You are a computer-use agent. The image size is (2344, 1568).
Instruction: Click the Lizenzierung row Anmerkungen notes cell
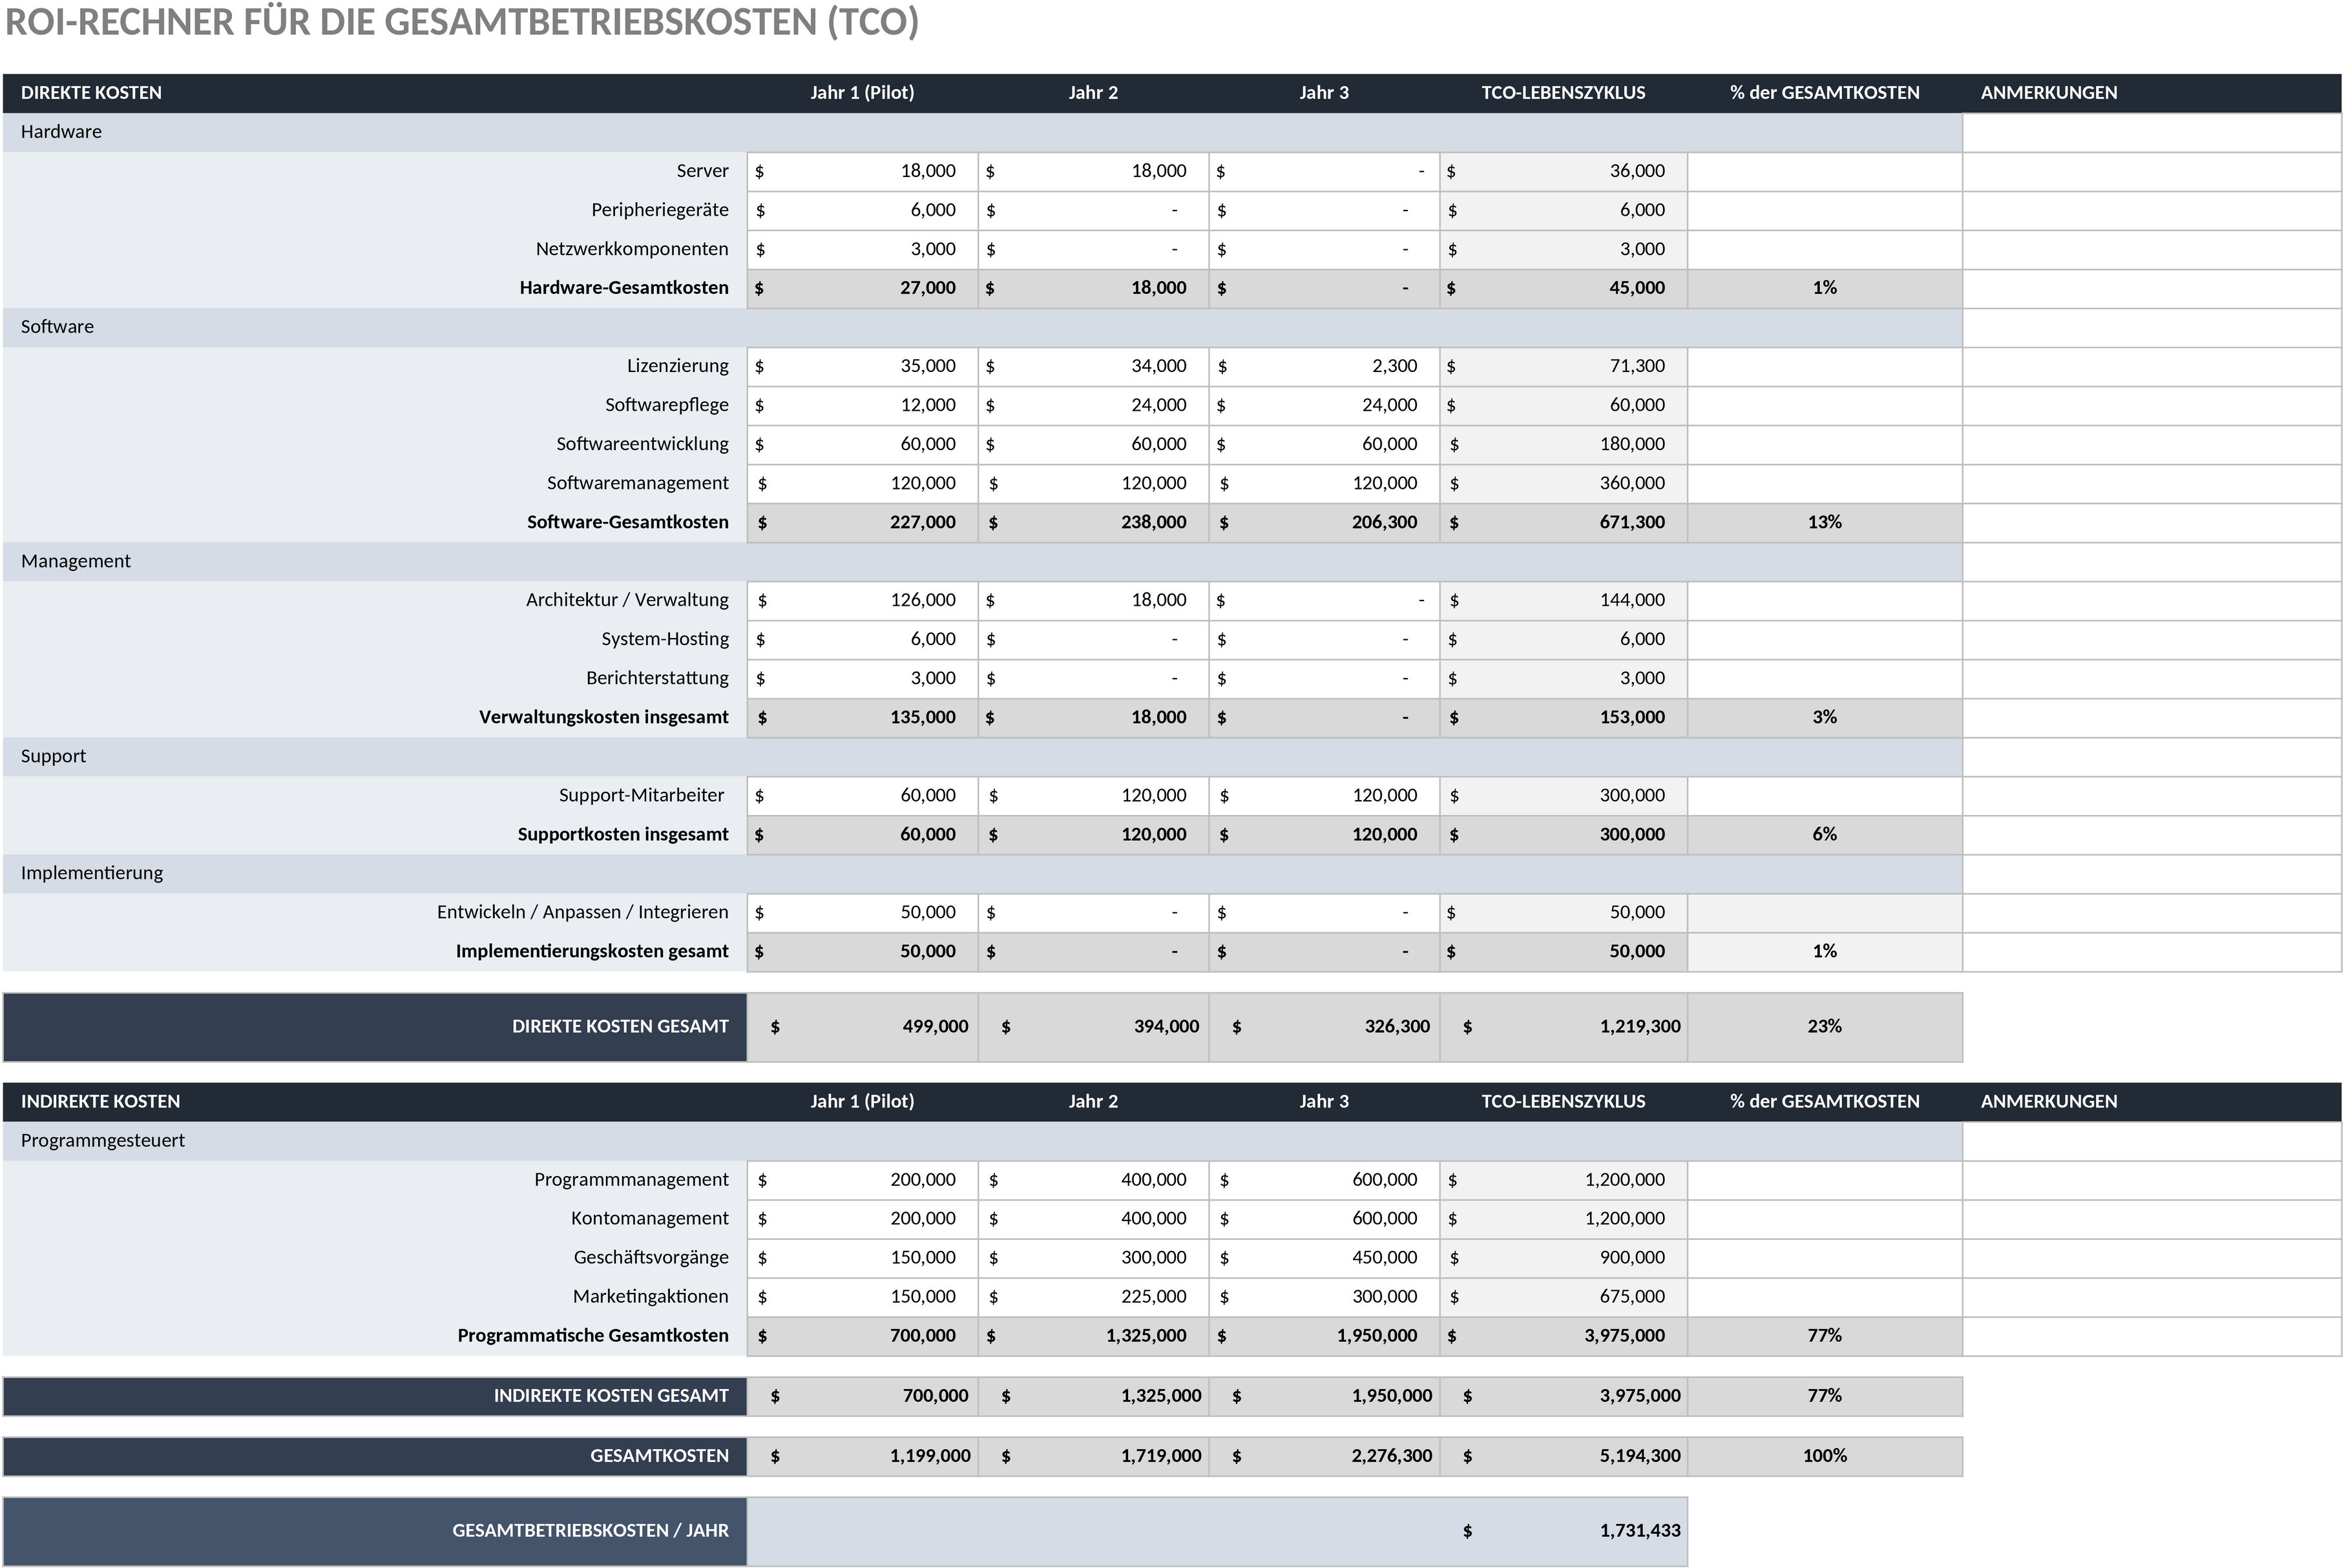click(x=2152, y=366)
